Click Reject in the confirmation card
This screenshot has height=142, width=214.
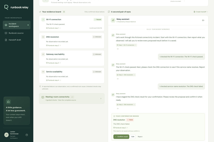(x=140, y=137)
